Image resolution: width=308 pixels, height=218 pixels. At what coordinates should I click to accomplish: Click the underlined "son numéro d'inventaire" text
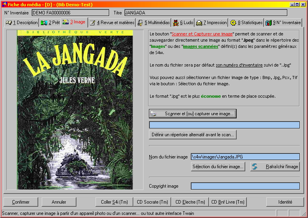point(239,65)
